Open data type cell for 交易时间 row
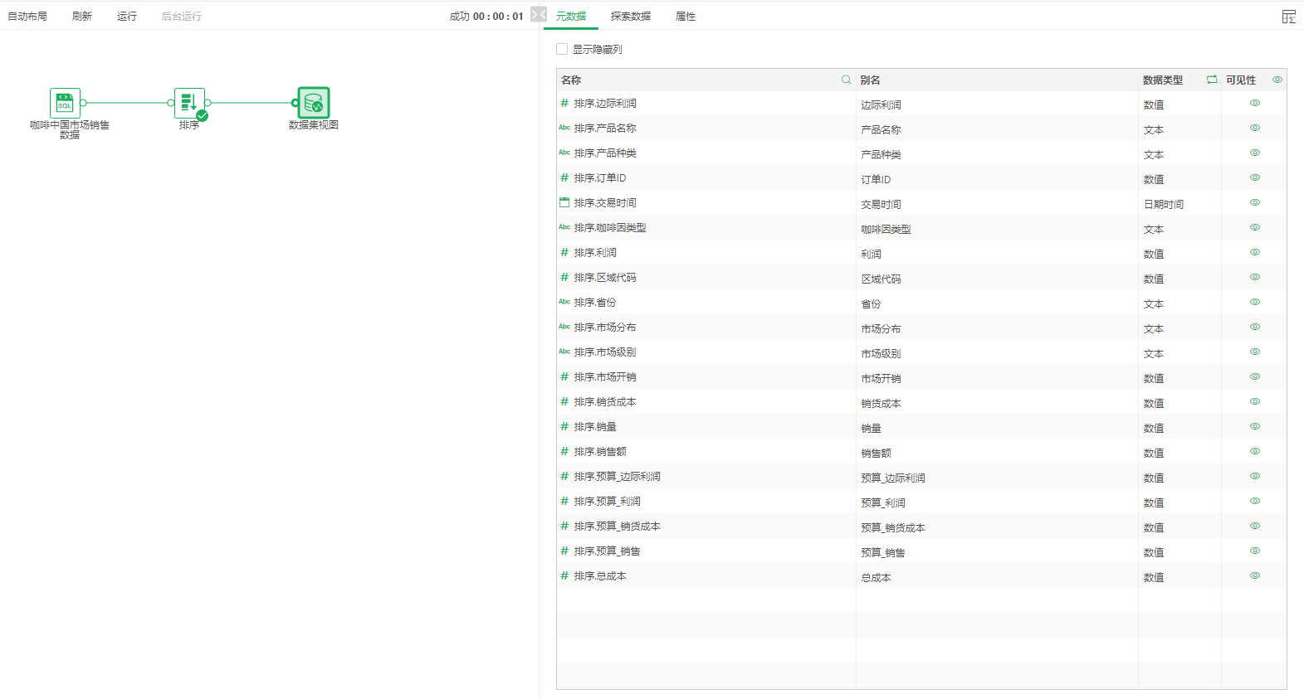Viewport: 1304px width, 699px height. pyautogui.click(x=1163, y=204)
